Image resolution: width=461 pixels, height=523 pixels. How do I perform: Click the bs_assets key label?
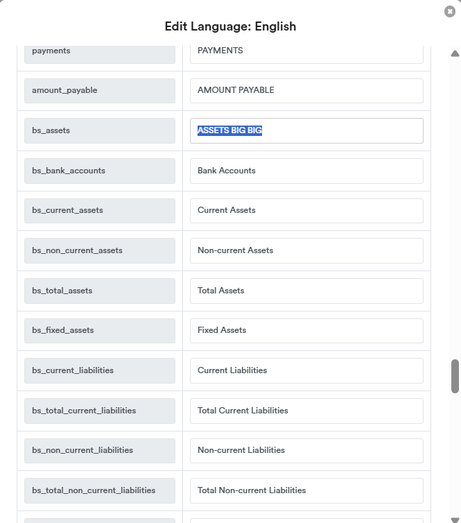click(100, 130)
